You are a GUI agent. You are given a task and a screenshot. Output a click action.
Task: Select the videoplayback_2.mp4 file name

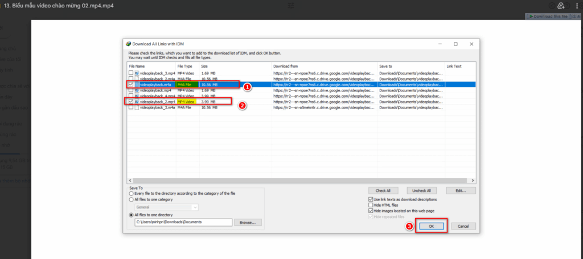pos(157,101)
